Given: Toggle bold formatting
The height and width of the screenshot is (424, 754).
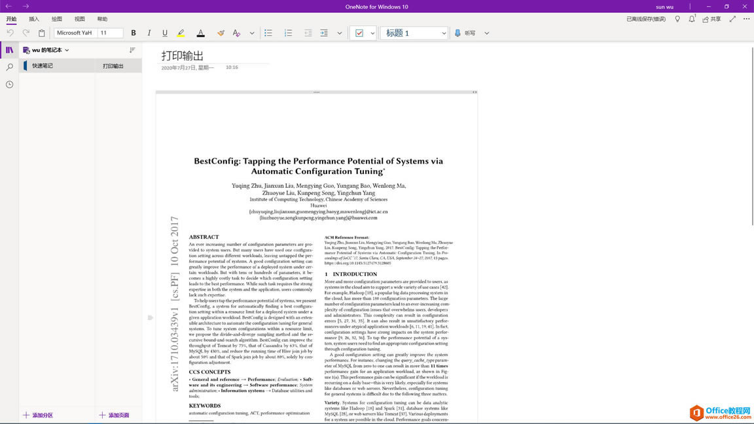Looking at the screenshot, I should tap(133, 32).
